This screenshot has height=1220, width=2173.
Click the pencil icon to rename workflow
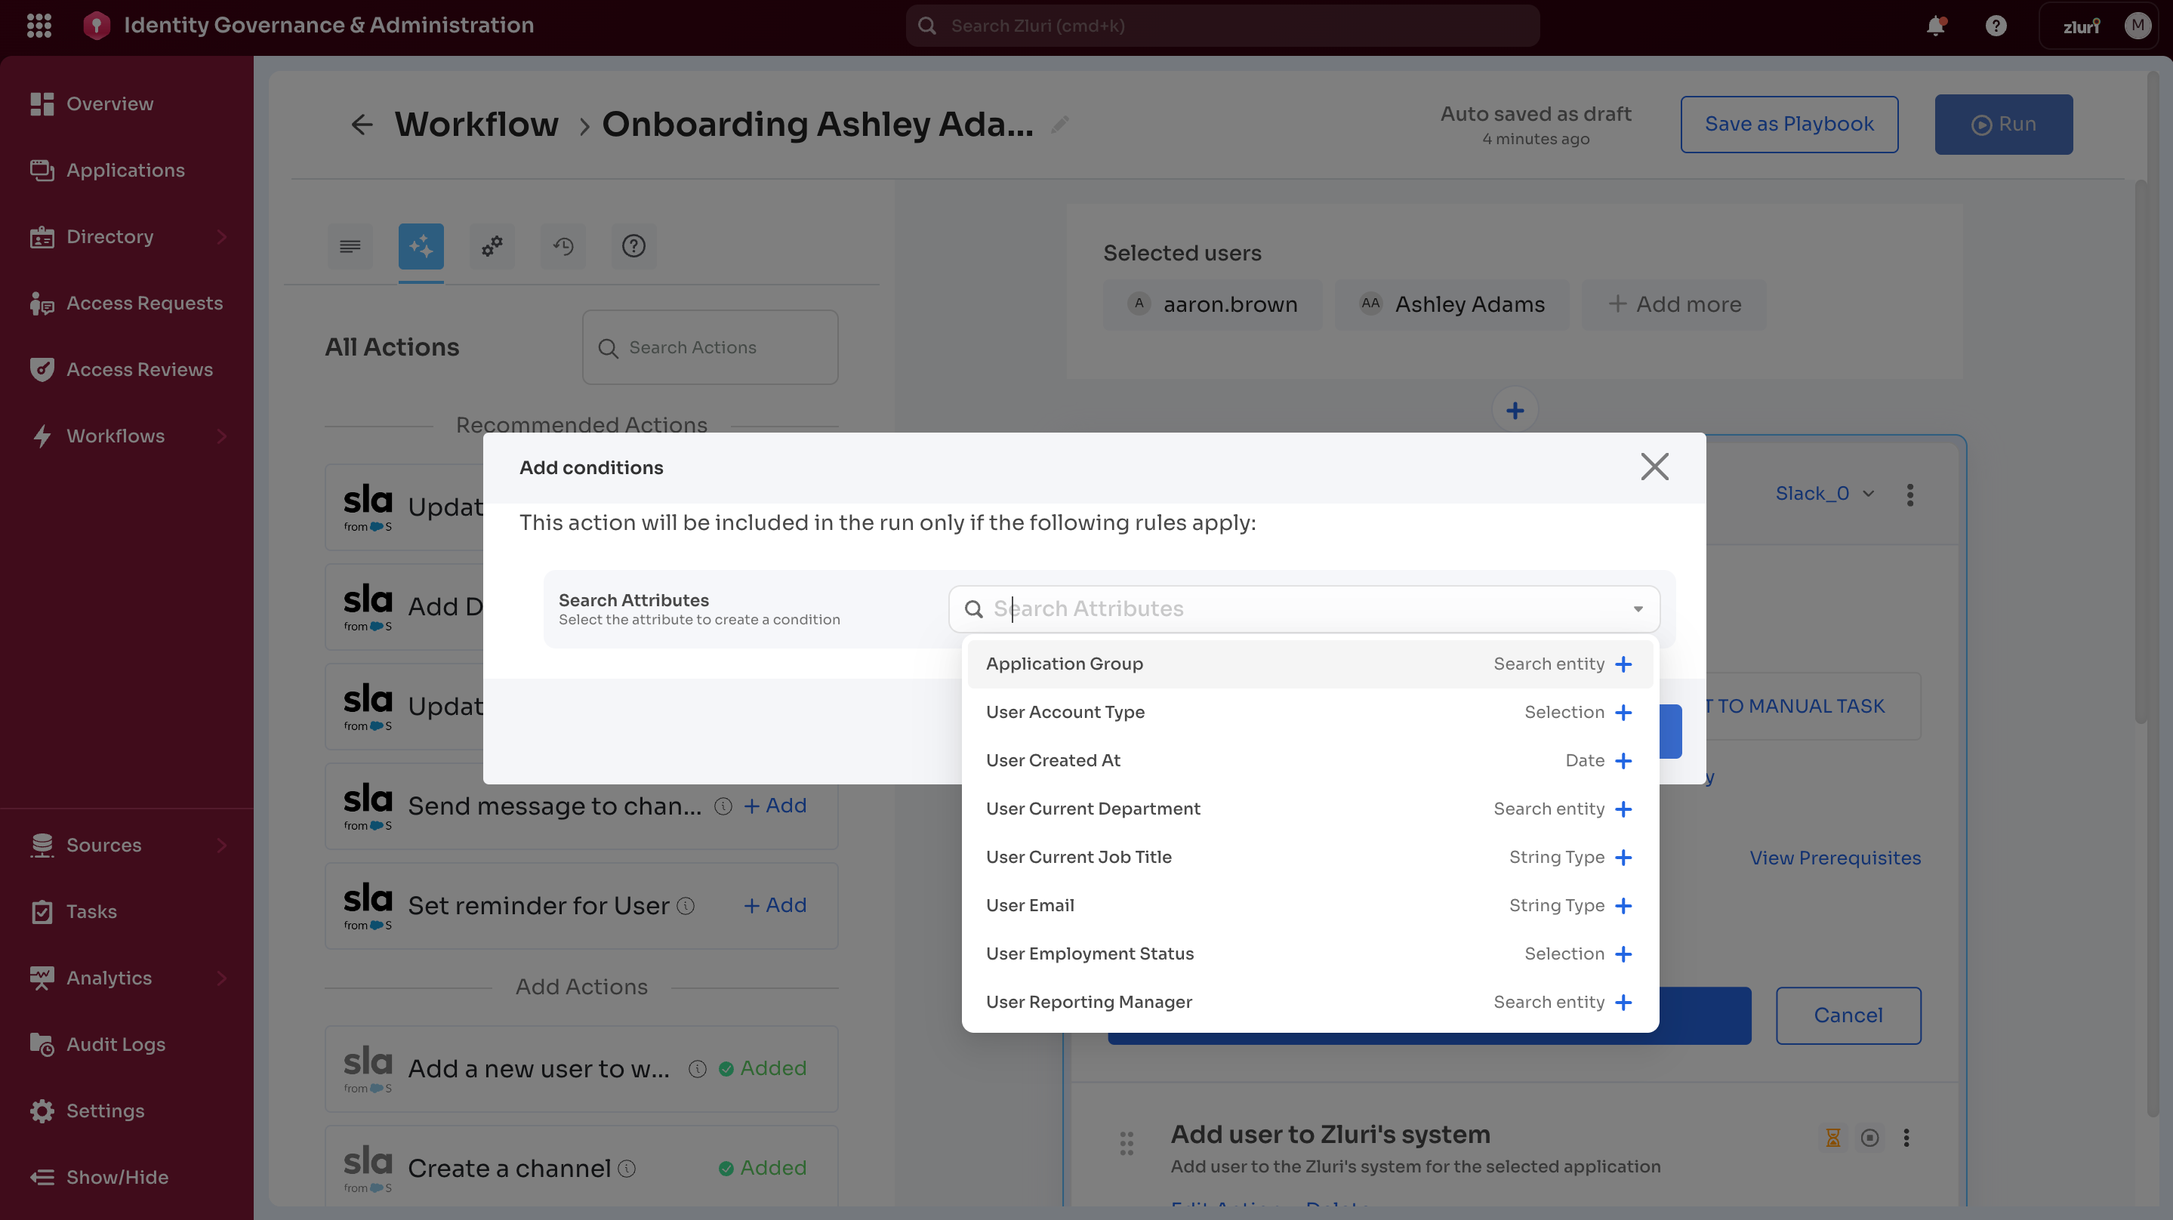pos(1059,125)
